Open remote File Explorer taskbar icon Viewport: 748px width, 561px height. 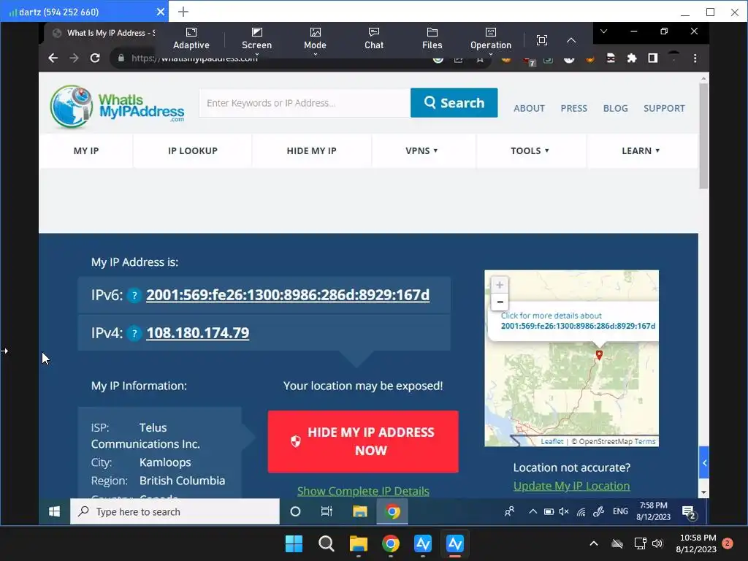pos(359,511)
